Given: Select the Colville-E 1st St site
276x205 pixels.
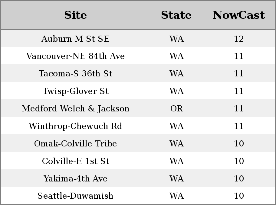Looking at the screenshot, I should [75, 161].
